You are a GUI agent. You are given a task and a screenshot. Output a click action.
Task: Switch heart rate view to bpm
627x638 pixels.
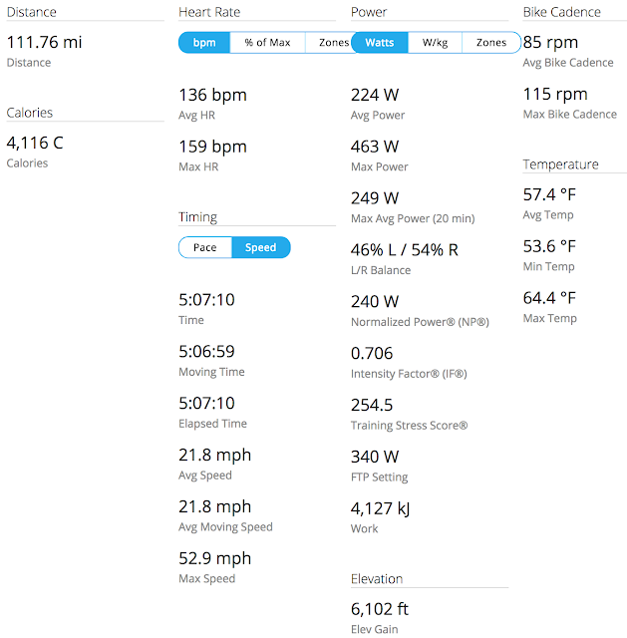pyautogui.click(x=204, y=43)
